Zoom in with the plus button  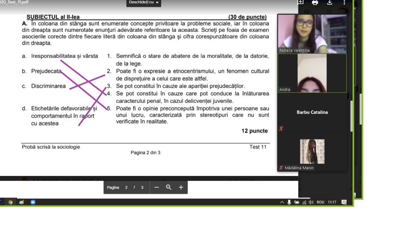point(181,187)
